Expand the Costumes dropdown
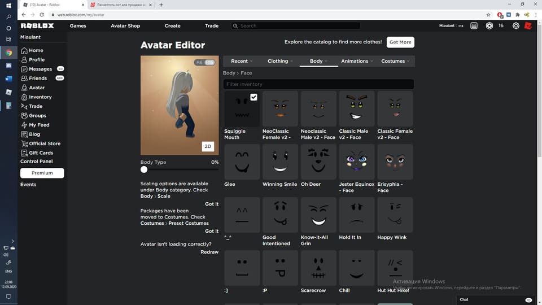The width and height of the screenshot is (542, 305). 395,61
